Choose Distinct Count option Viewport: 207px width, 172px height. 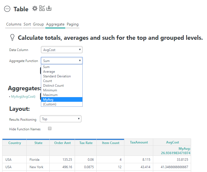tap(62, 86)
